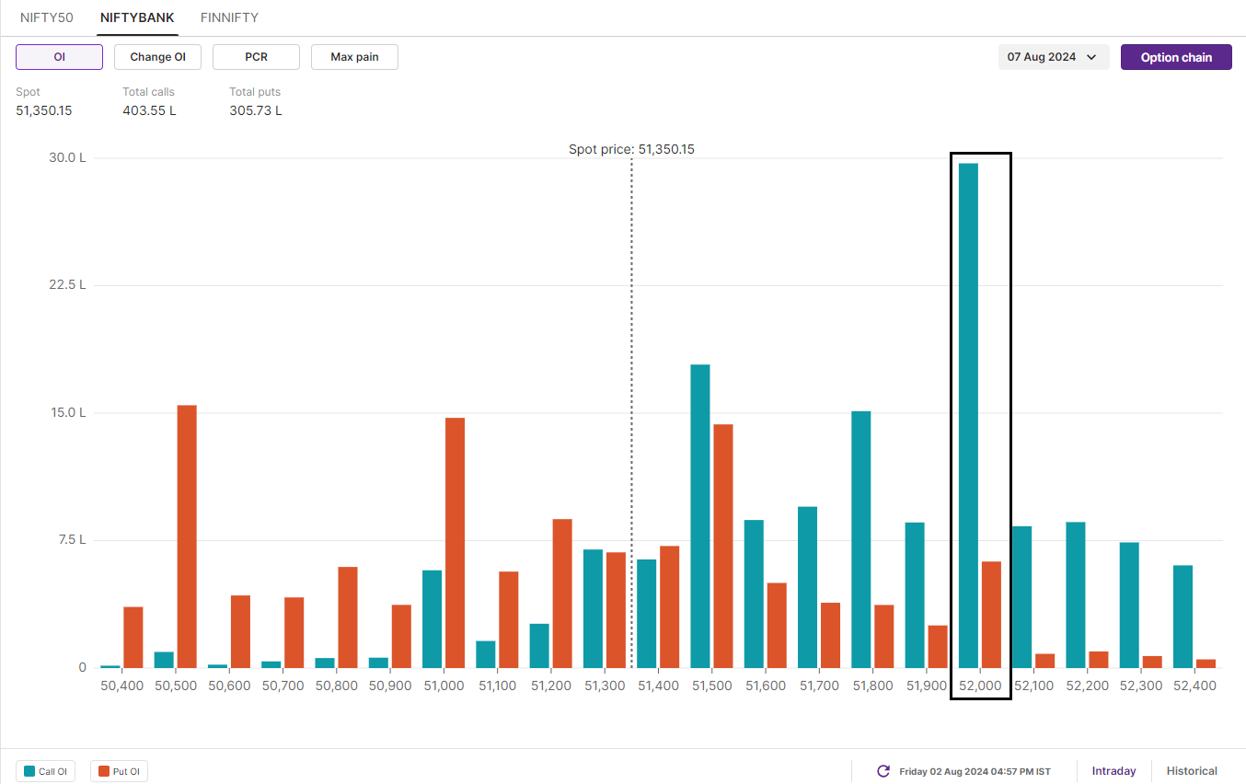Click the 50,500 put OI bar
This screenshot has width=1246, height=784.
coord(187,536)
